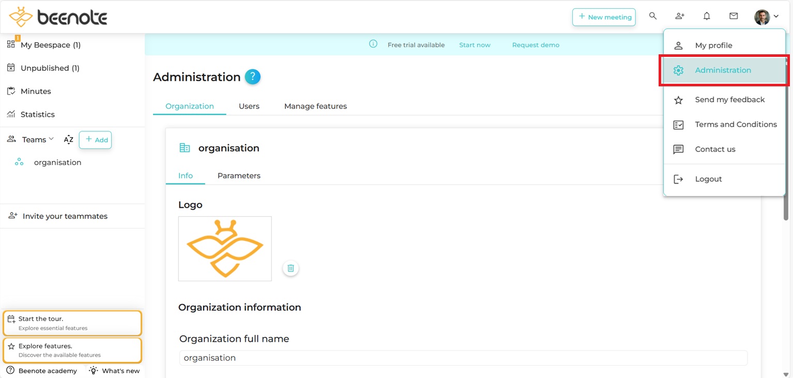
Task: Expand the Teams list chevron
Action: point(52,139)
